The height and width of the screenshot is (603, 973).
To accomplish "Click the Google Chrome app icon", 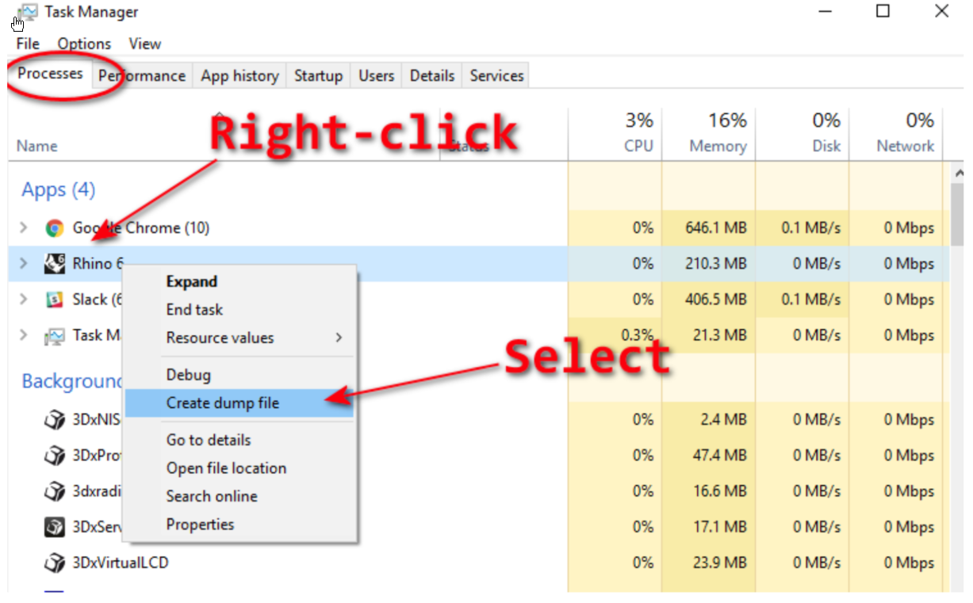I will [54, 228].
